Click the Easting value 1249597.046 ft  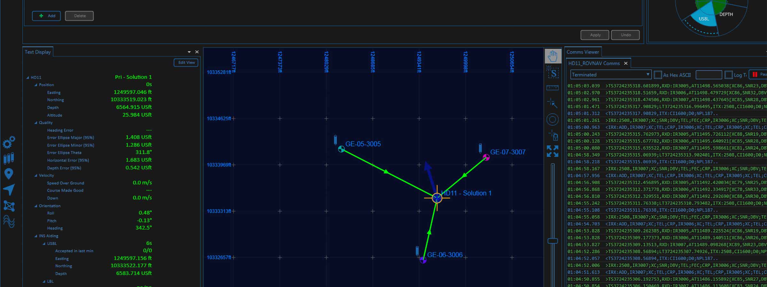pos(133,92)
